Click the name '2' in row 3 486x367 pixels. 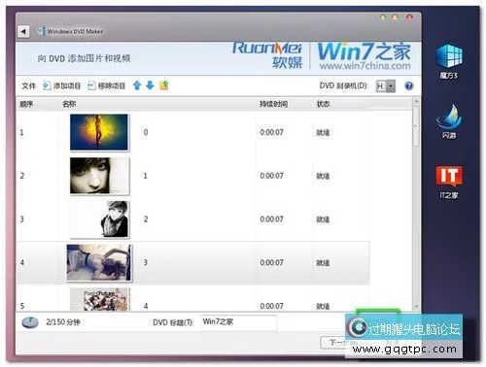tap(146, 219)
